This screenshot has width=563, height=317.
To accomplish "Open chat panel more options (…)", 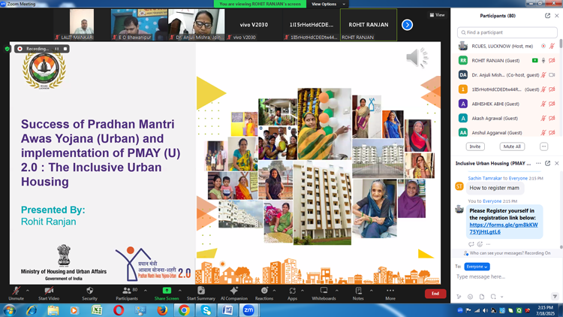I will tap(538, 163).
